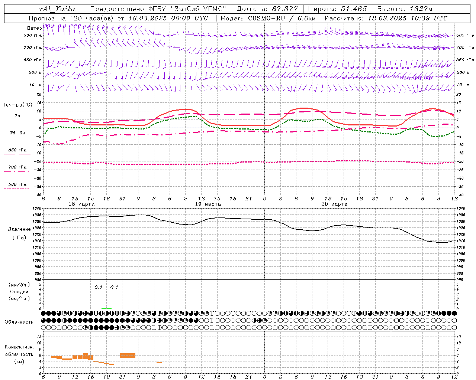This screenshot has width=476, height=380.
Task: Click the Осадки panel label
Action: point(19,292)
